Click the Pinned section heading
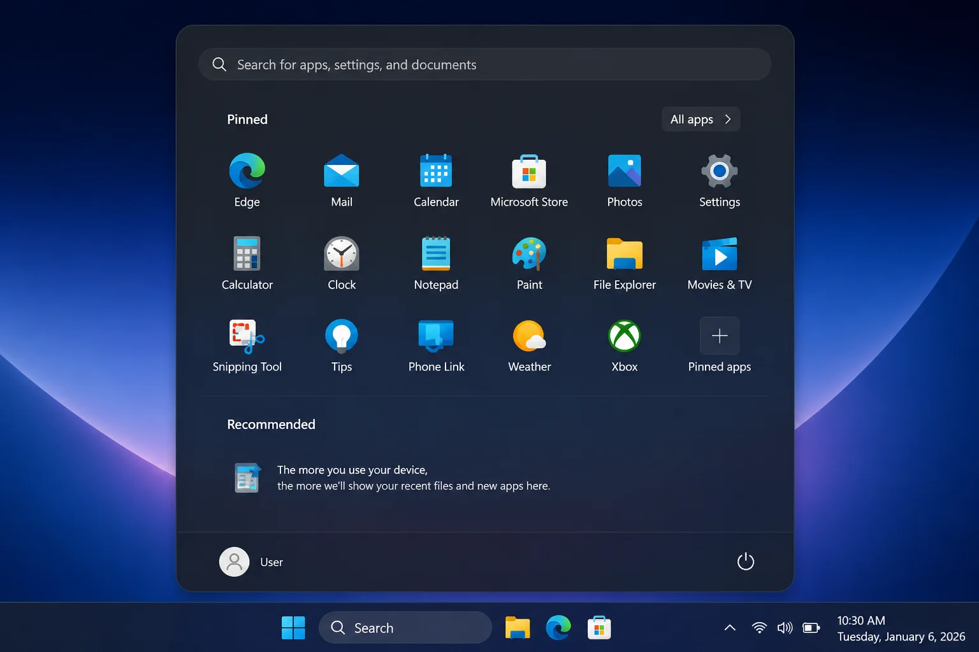The width and height of the screenshot is (979, 652). [247, 119]
